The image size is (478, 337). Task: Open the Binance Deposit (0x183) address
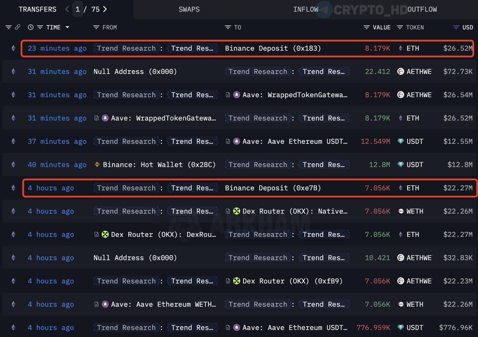(273, 48)
